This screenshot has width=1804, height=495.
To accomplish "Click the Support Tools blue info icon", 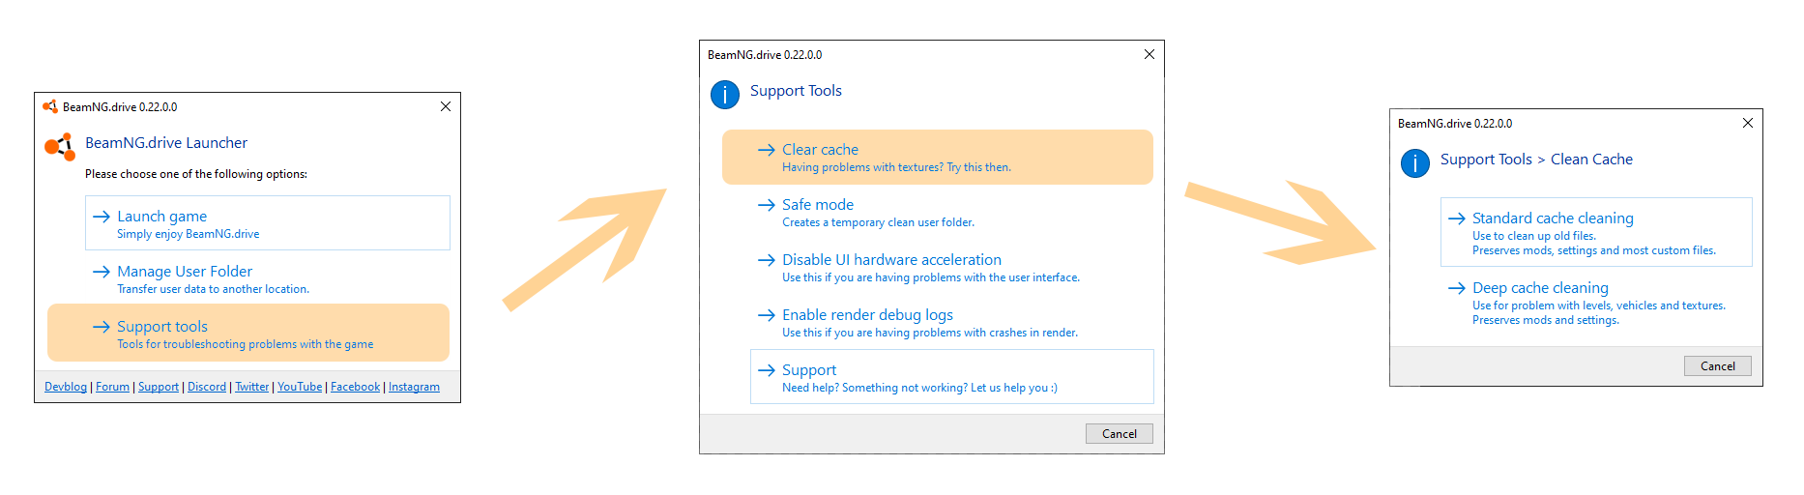I will click(x=725, y=95).
